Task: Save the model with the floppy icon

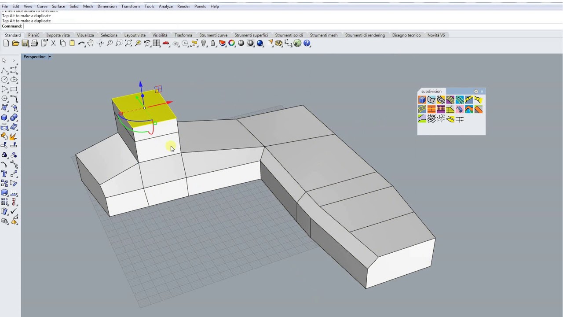Action: coord(25,43)
